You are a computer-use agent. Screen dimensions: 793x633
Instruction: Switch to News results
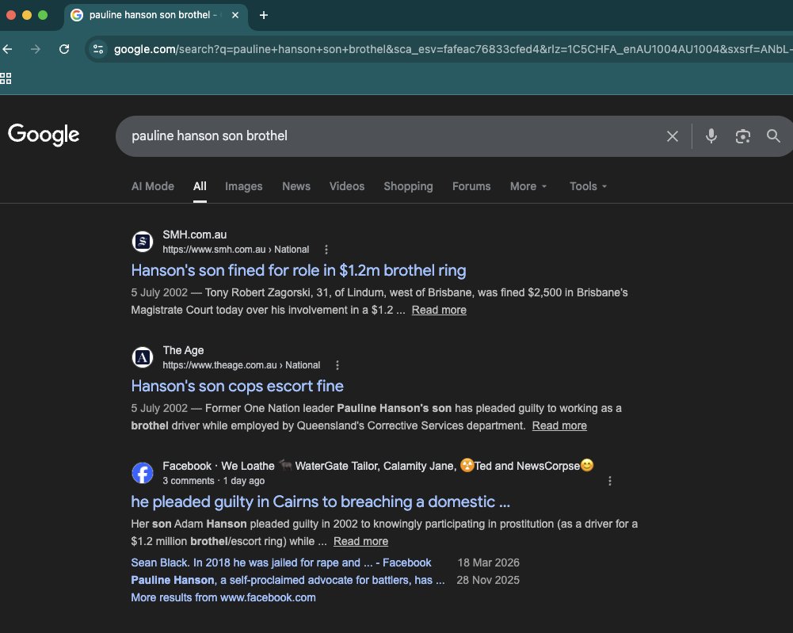click(296, 186)
